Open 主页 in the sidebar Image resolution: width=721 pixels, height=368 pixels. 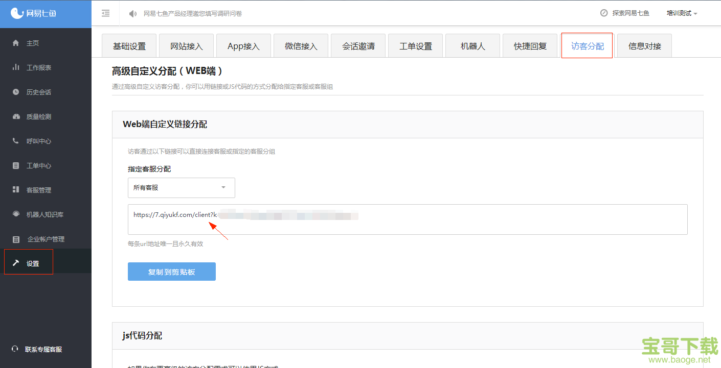coord(46,43)
